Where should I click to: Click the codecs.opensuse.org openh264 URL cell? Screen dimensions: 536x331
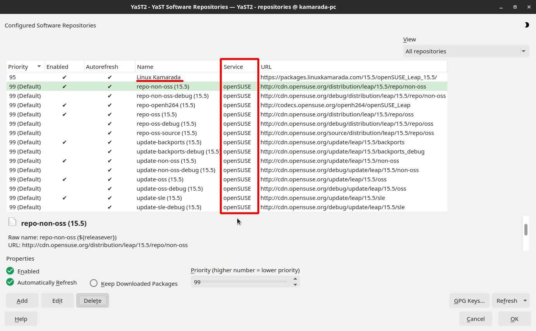coord(336,105)
